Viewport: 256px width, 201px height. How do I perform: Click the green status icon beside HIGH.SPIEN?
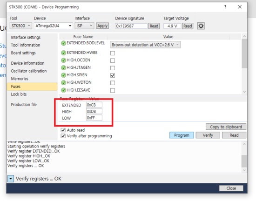click(x=63, y=75)
